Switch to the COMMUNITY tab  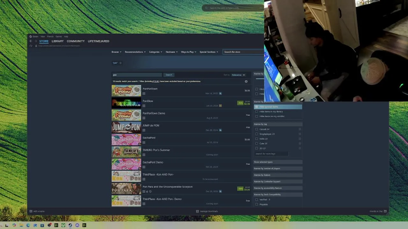tap(76, 41)
